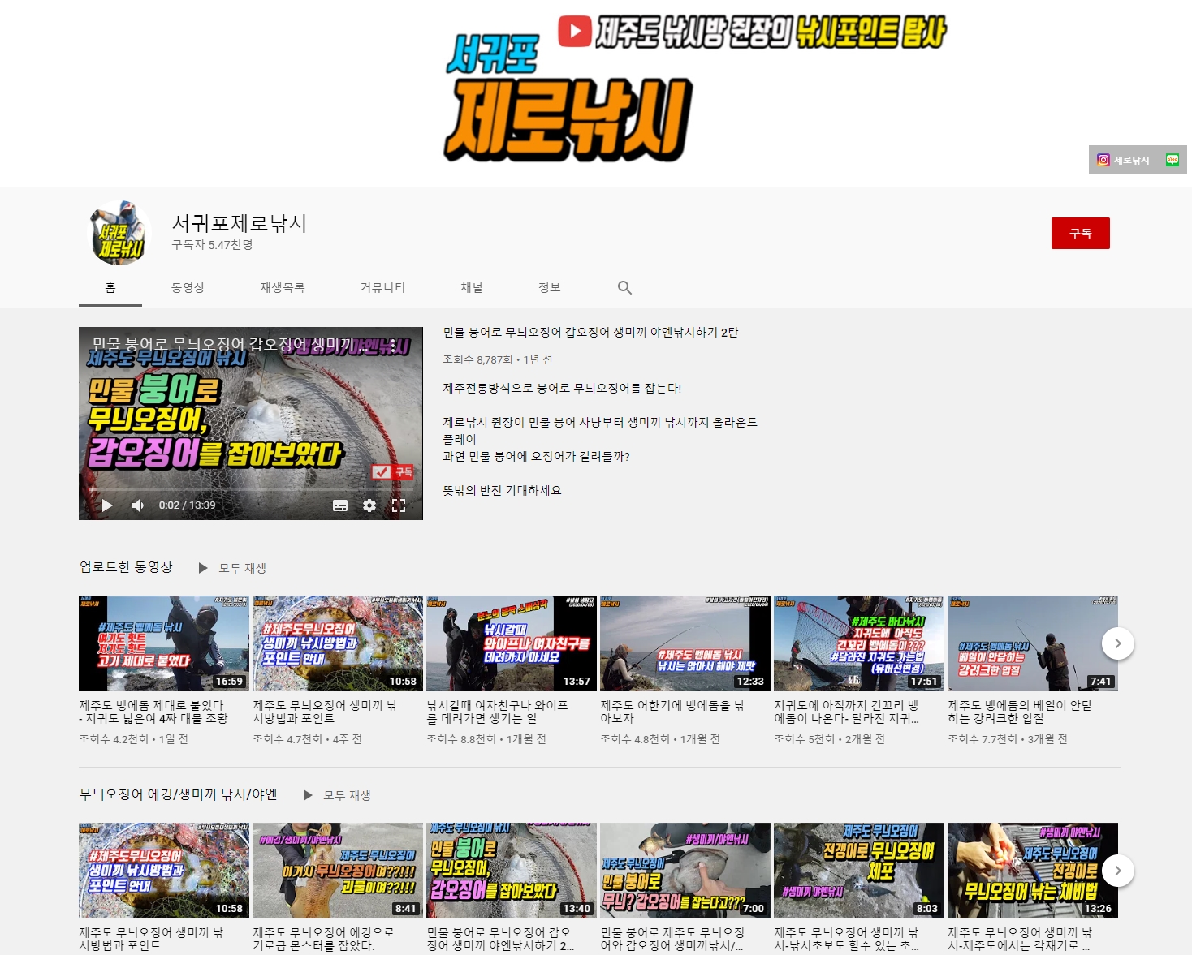Viewport: 1192px width, 955px height.
Task: Open the Naver blog icon link
Action: click(1172, 160)
